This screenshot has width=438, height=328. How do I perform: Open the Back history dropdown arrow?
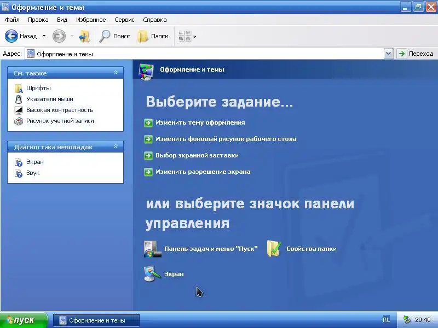(44, 36)
